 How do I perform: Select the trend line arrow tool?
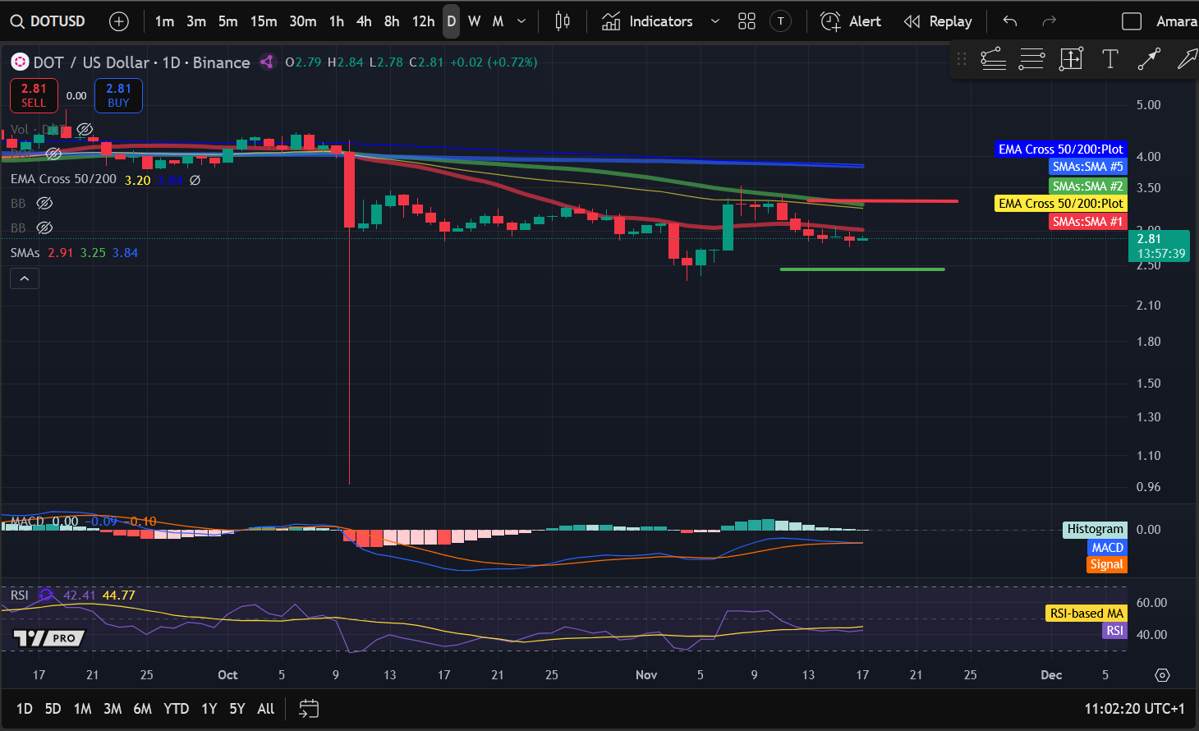(x=1149, y=59)
